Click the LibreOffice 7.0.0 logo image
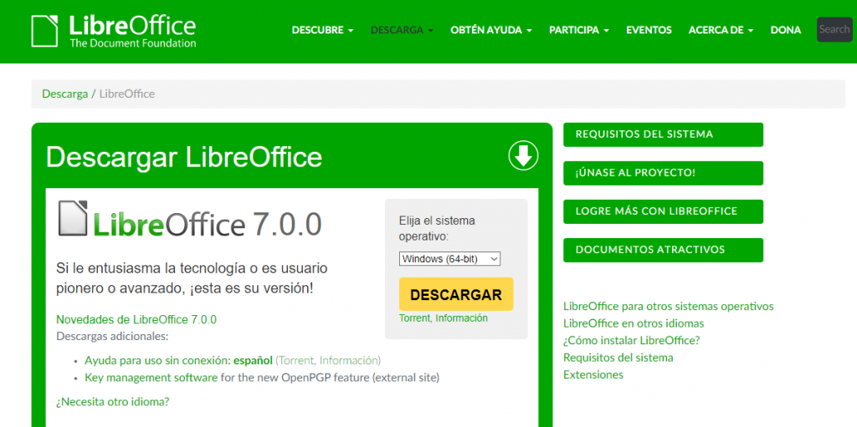This screenshot has width=857, height=427. click(x=190, y=220)
